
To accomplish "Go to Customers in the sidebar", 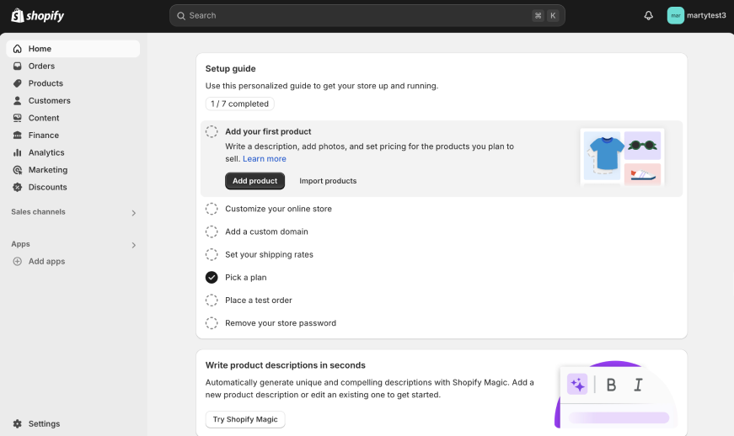I will [x=49, y=101].
